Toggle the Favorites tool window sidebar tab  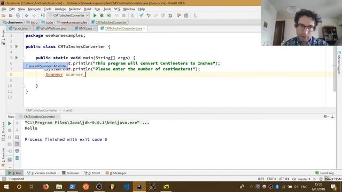(x=3, y=157)
